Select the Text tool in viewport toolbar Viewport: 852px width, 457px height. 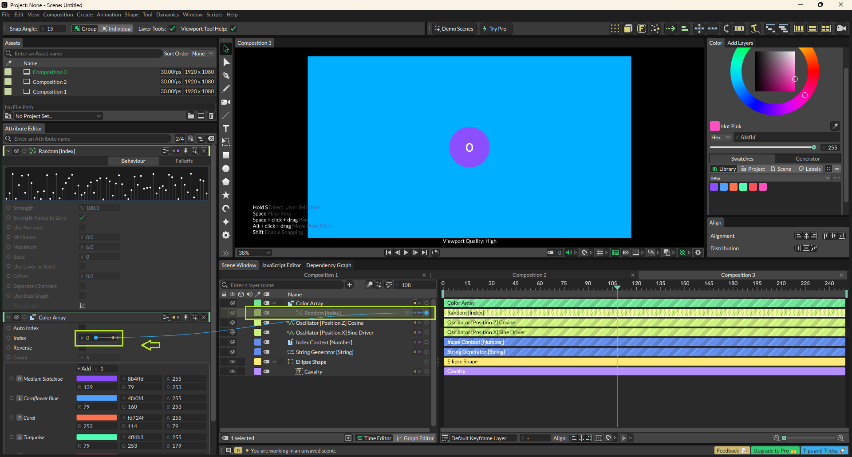pos(226,129)
